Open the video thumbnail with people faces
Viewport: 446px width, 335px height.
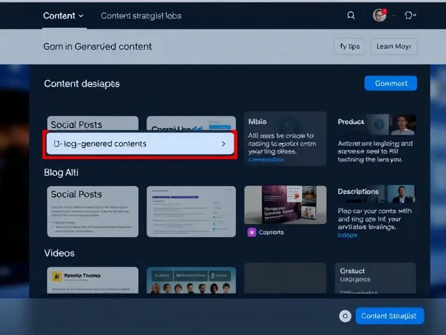point(191,280)
